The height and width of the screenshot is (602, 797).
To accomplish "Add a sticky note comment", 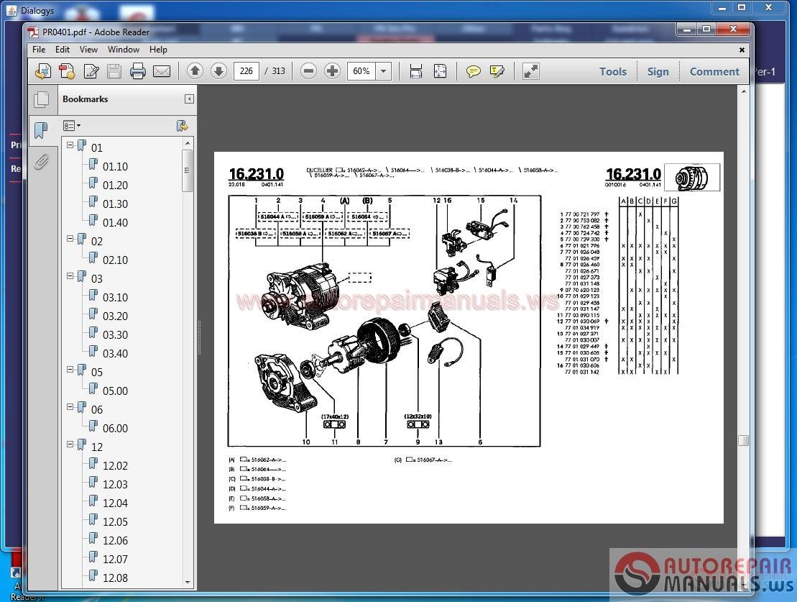I will 473,71.
